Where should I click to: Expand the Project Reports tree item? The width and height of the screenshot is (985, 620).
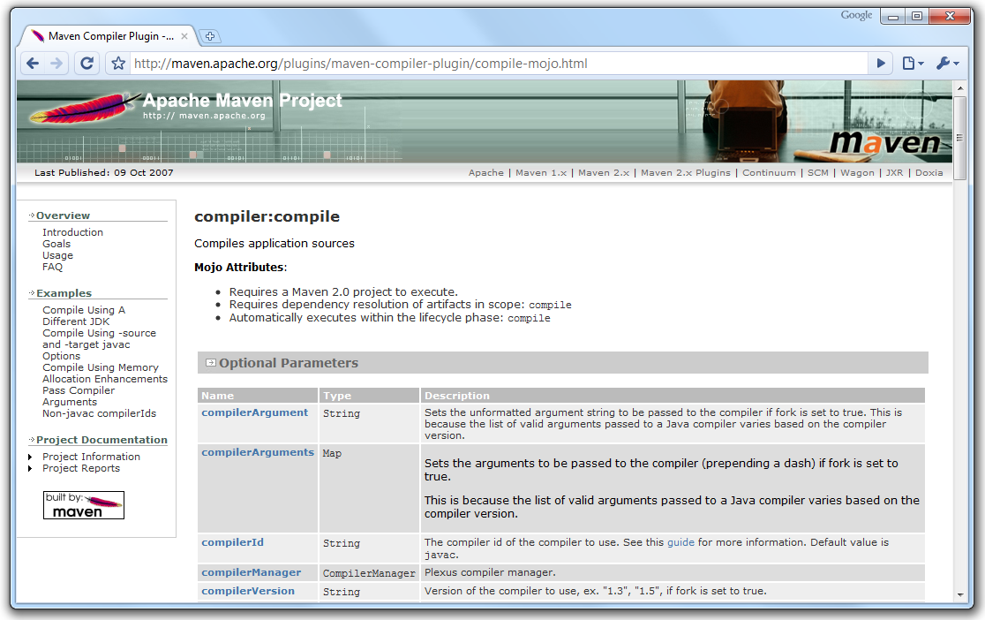[x=33, y=469]
